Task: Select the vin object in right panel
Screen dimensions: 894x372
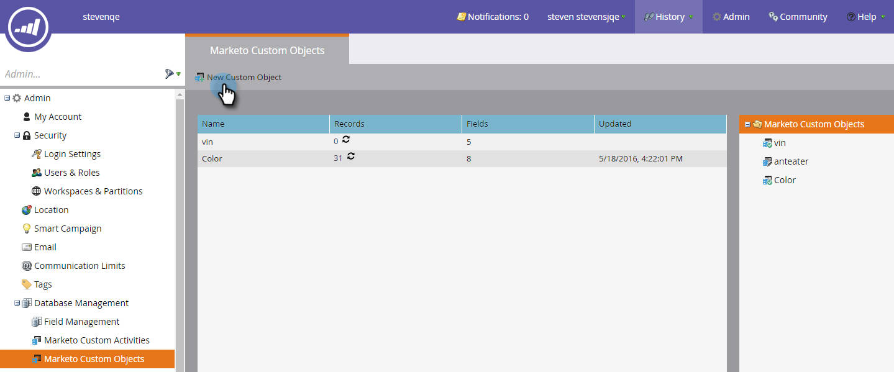Action: (x=778, y=142)
